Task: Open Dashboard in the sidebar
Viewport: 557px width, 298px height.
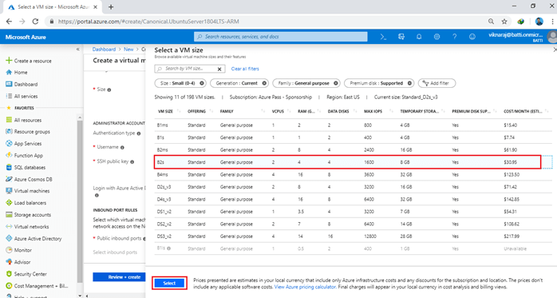Action: (x=22, y=84)
